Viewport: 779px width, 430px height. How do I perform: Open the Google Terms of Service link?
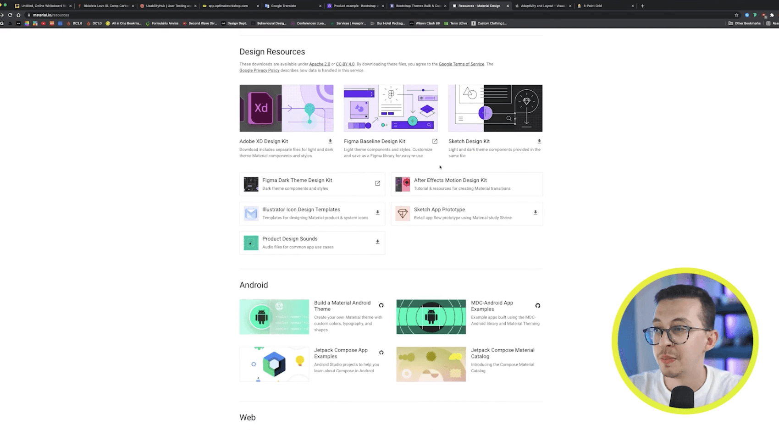(x=461, y=64)
